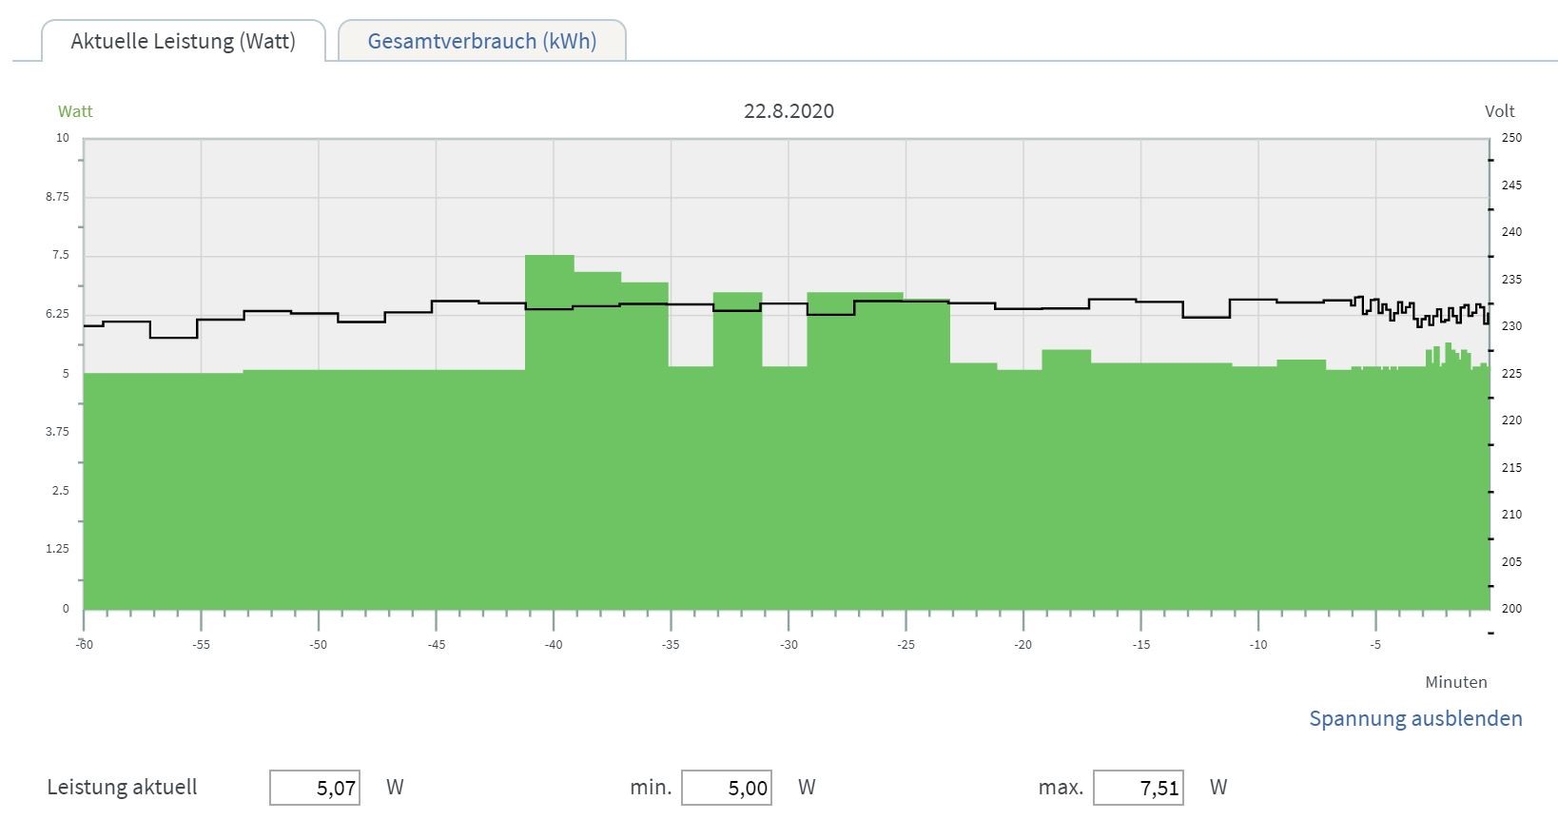Screen dimensions: 1558x820
Task: Focus the Leistung aktuell field showing 5,07
Action: (x=315, y=788)
